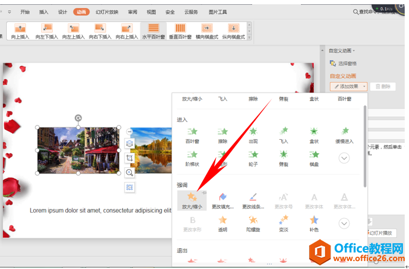Choose the 百叶窗 entrance effect star icon
409x269 pixels.
point(193,131)
